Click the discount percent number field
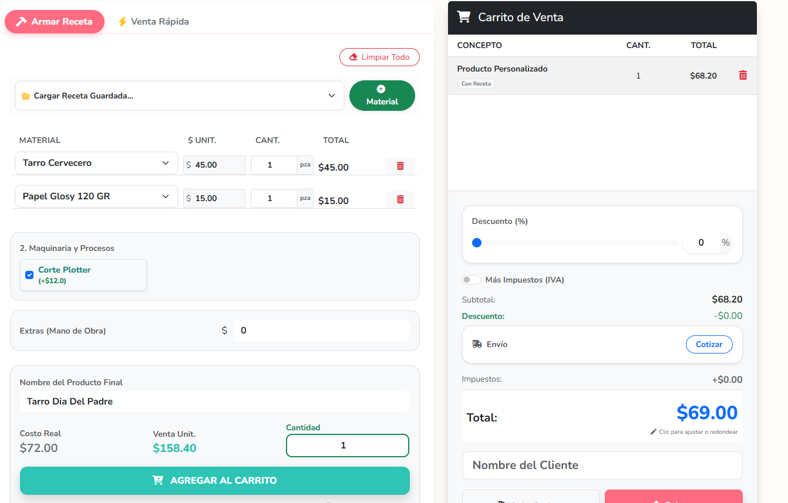The height and width of the screenshot is (503, 788). (x=701, y=243)
